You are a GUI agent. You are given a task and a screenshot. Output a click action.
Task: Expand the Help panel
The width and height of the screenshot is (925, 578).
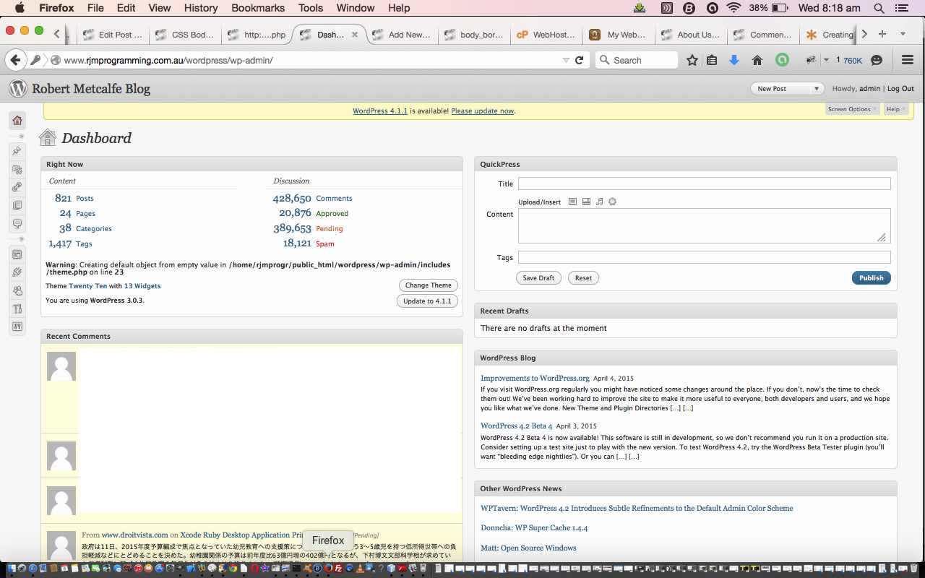[896, 109]
